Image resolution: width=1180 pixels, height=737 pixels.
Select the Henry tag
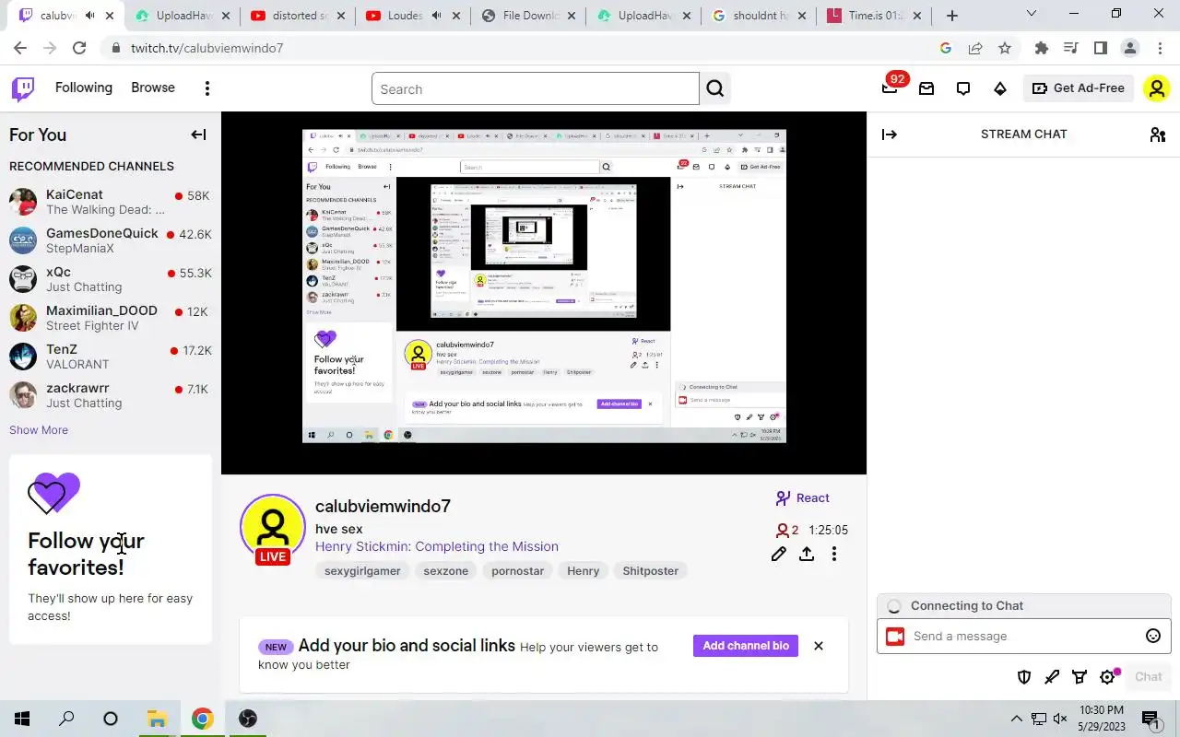pos(583,571)
